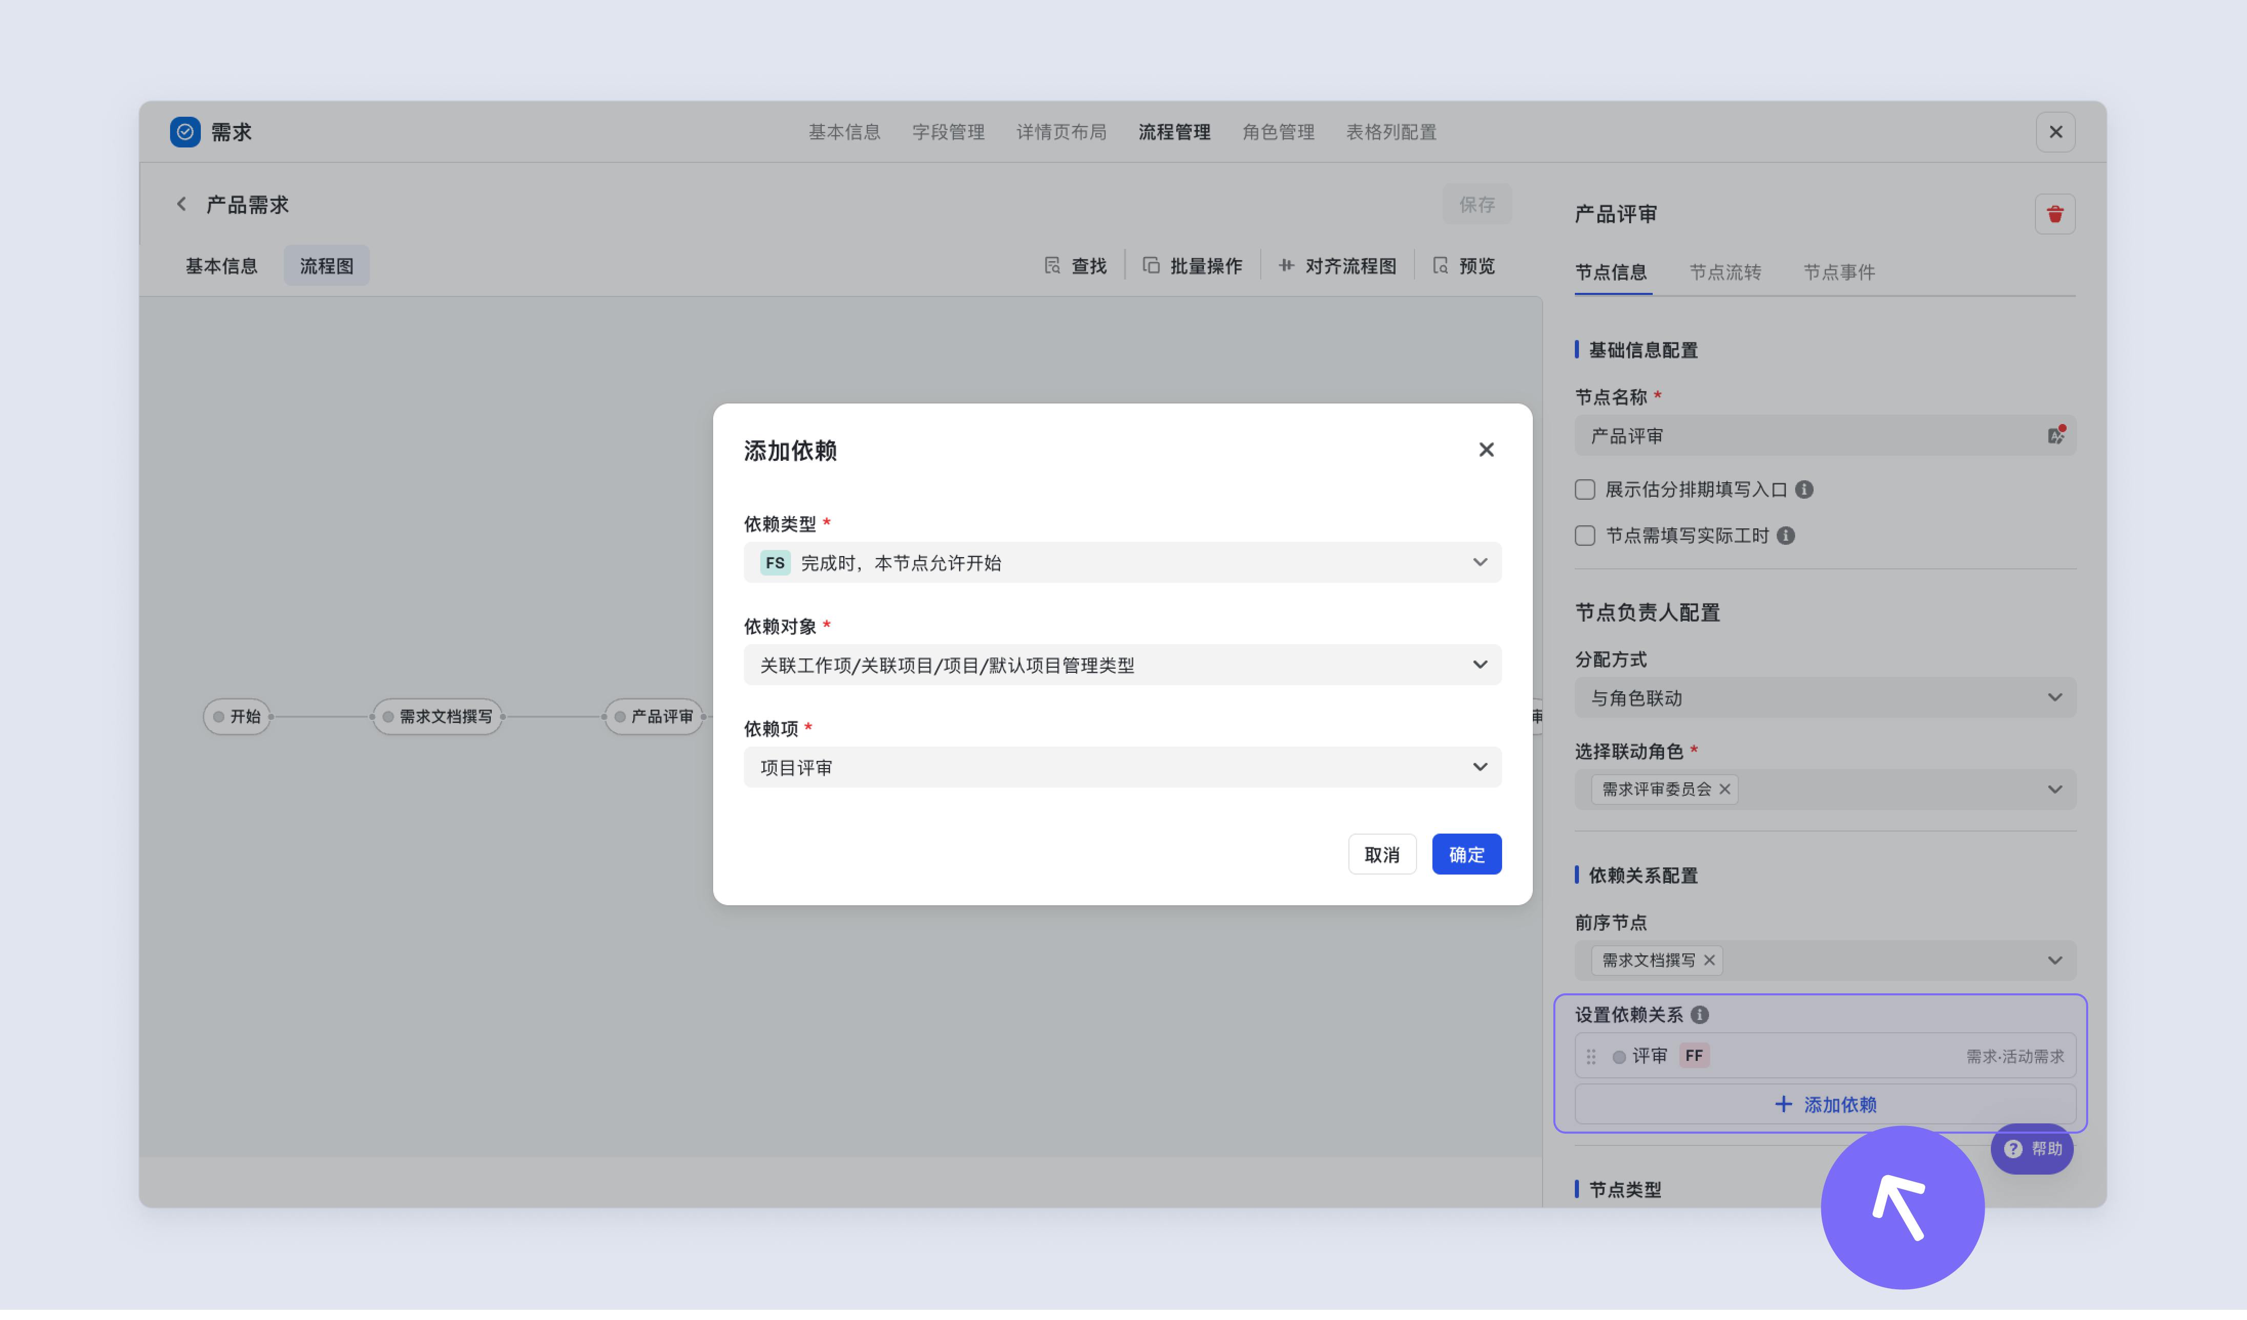The image size is (2247, 1320).
Task: Remove the 需求文档撰写 predecessor tag
Action: coord(1709,961)
